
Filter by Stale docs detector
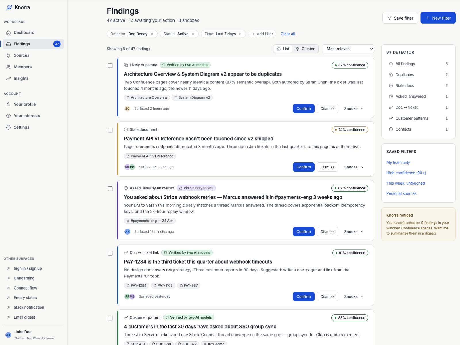pos(418,86)
